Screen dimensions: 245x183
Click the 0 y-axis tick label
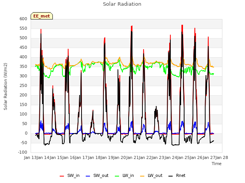pyautogui.click(x=26, y=133)
